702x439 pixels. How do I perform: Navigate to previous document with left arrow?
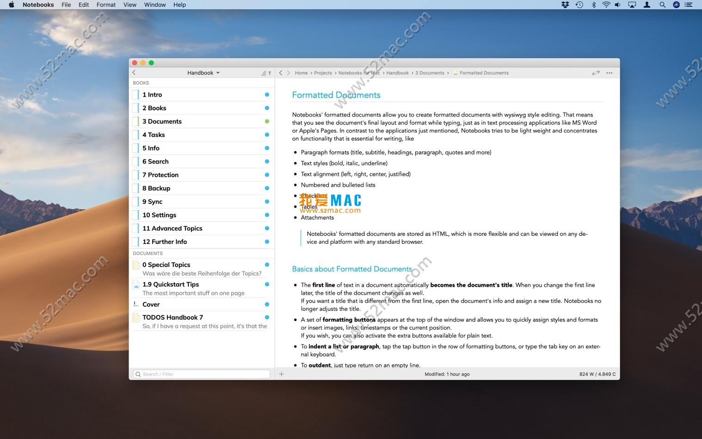281,73
